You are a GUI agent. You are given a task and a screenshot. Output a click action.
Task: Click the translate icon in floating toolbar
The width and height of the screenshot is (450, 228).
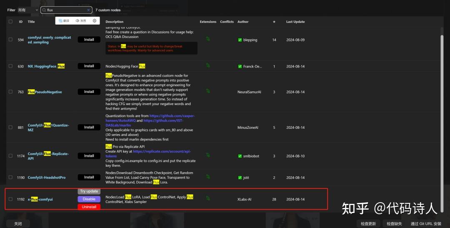pyautogui.click(x=64, y=21)
